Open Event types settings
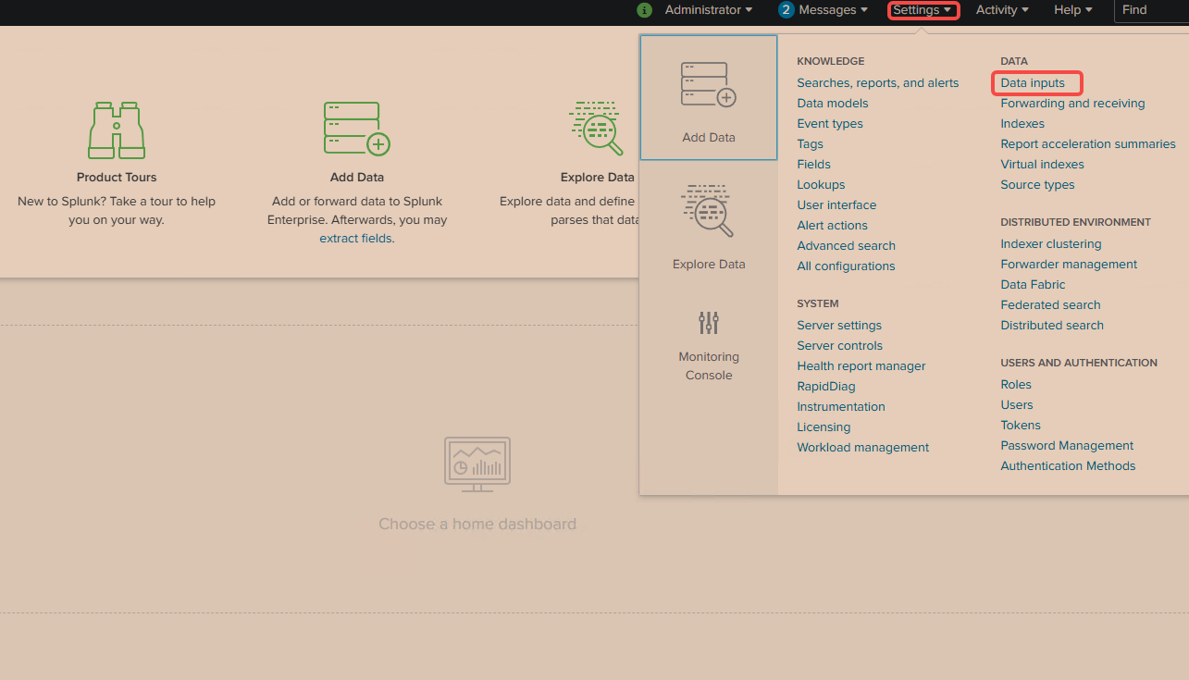 [830, 124]
